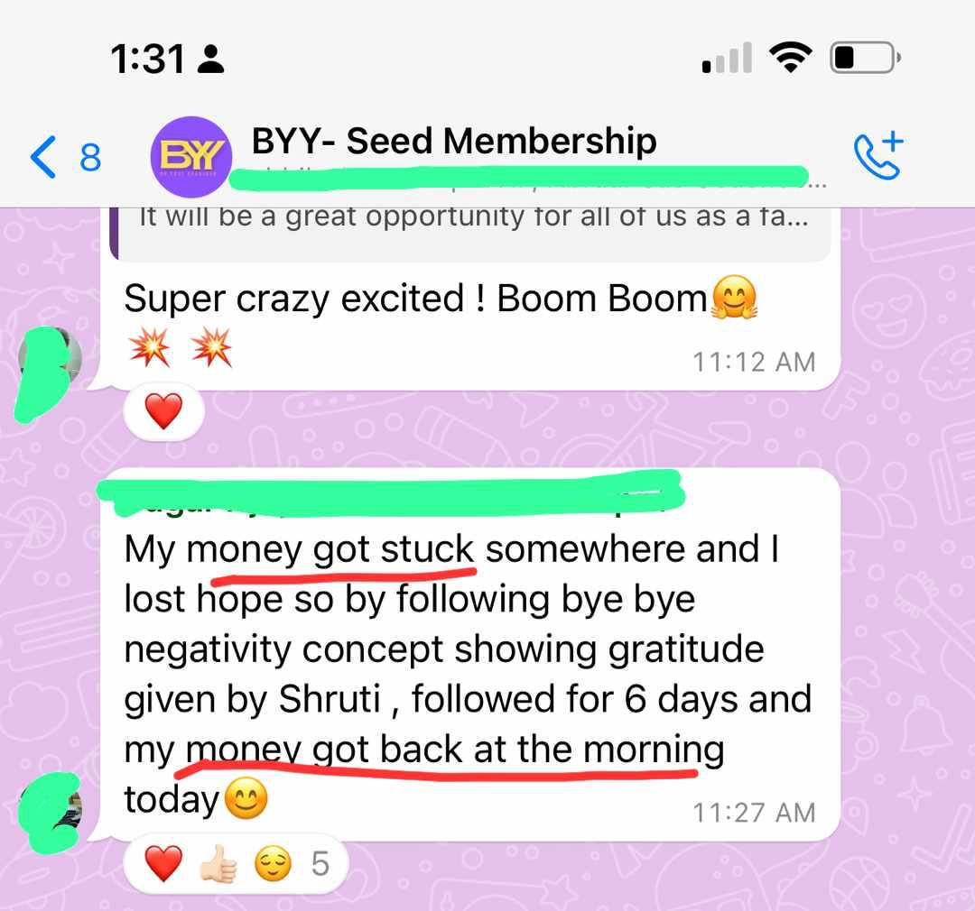Screen dimensions: 975x911
Task: View the 5 reactions count details
Action: click(320, 864)
